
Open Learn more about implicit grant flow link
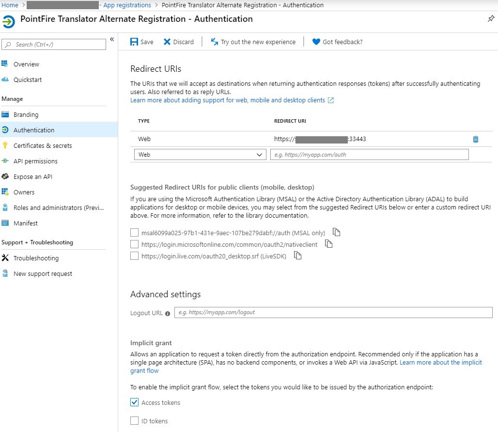[x=440, y=362]
